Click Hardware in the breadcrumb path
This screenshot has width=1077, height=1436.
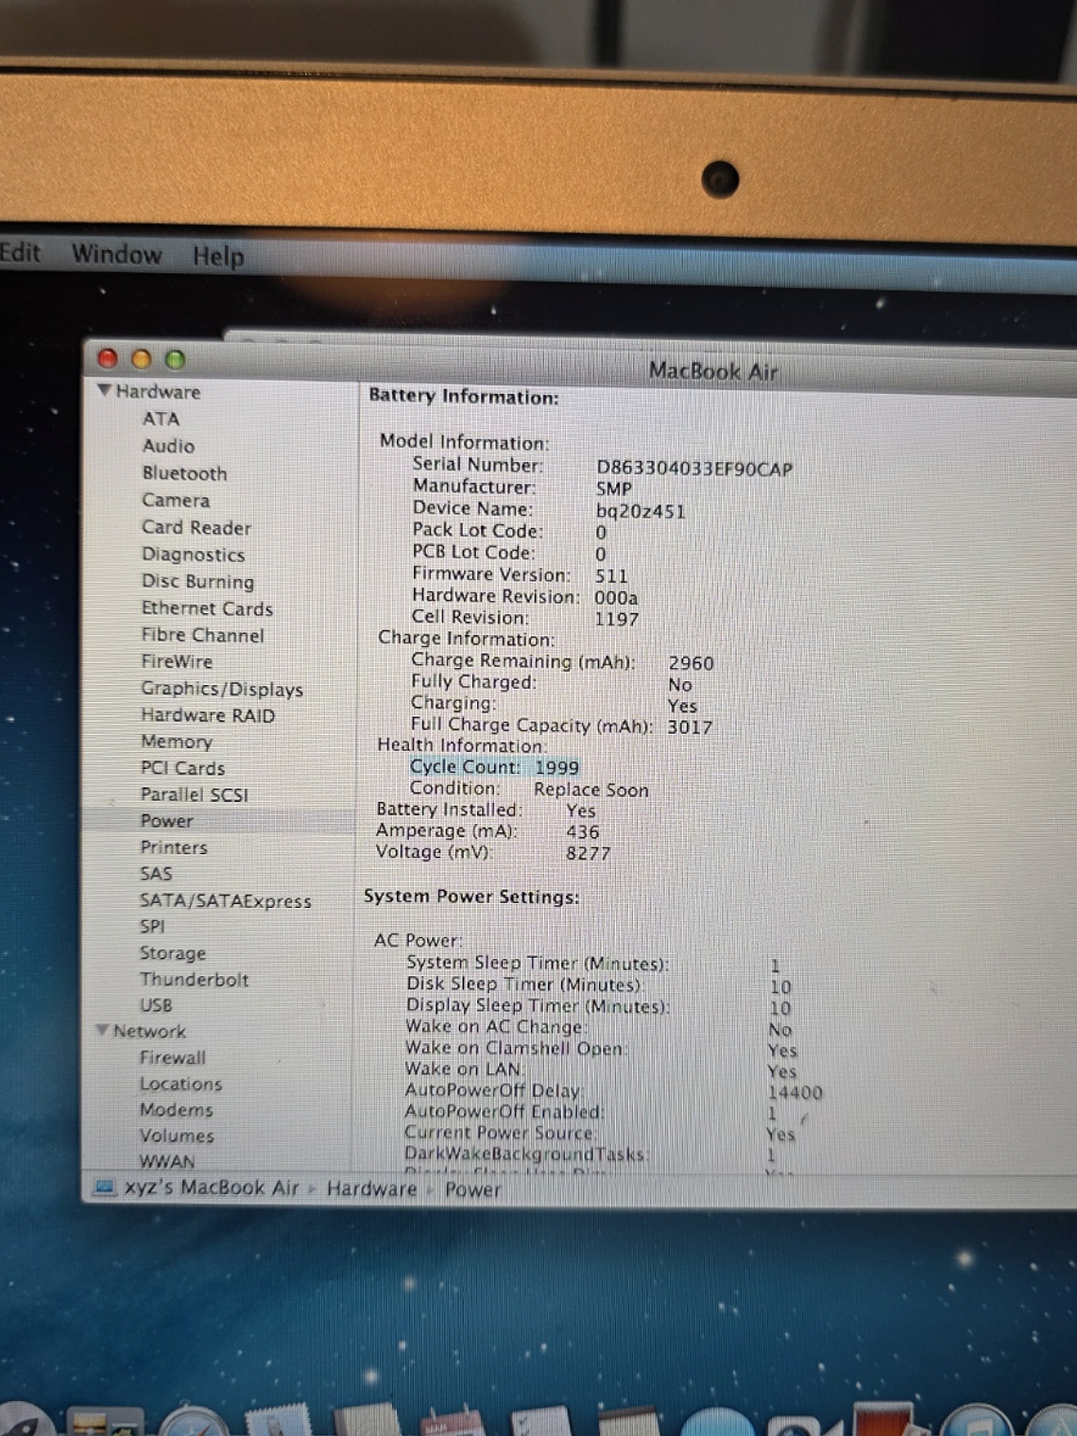[x=372, y=1188]
